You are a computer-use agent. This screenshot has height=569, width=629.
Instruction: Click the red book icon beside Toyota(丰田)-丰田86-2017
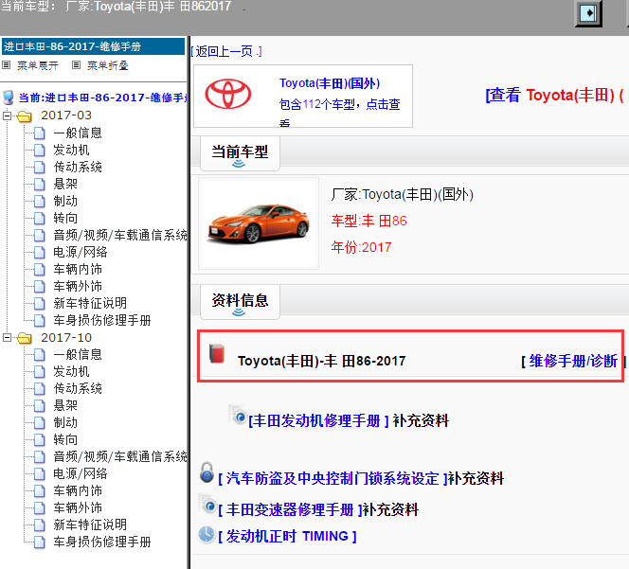click(x=217, y=354)
